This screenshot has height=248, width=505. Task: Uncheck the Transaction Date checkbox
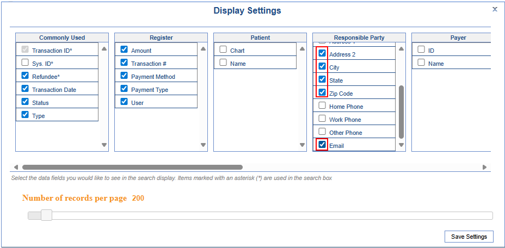(25, 89)
